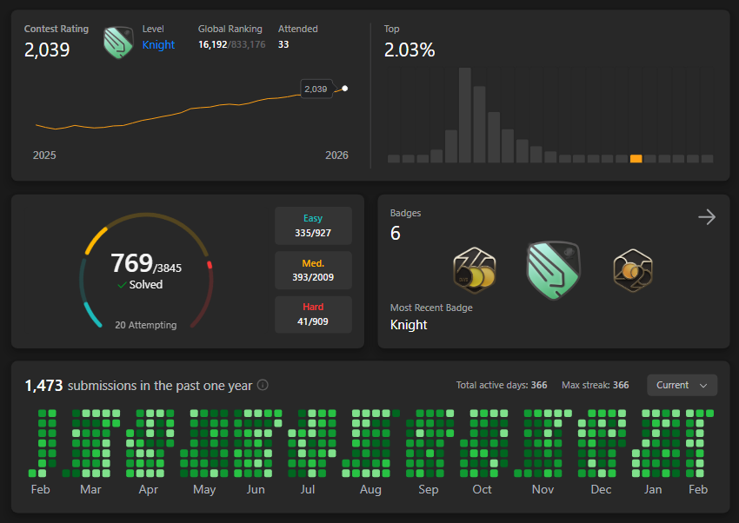
Task: Click the Jan label under the heatmap
Action: click(653, 490)
